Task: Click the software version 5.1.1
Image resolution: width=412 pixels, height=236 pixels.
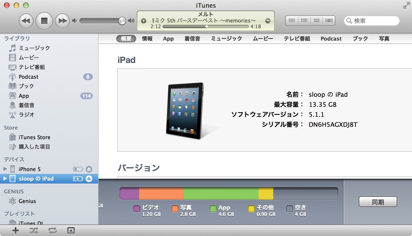Action: pos(316,115)
